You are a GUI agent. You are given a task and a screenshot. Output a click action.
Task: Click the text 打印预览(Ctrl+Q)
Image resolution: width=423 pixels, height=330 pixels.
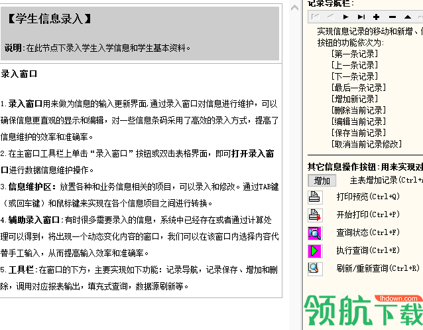click(x=368, y=197)
